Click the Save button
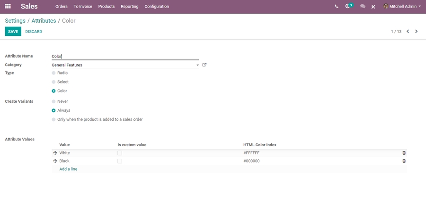 13,32
